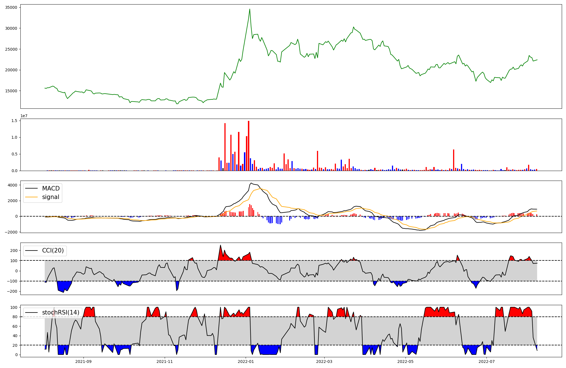Click the orange signal legend entry
The image size is (566, 368).
[51, 197]
